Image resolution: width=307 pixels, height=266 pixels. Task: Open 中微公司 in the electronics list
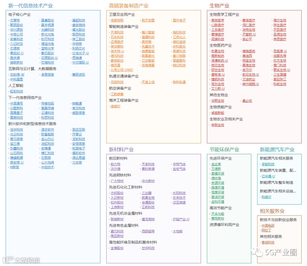point(16,34)
